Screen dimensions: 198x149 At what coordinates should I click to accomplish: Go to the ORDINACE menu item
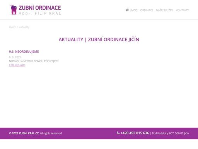click(147, 10)
